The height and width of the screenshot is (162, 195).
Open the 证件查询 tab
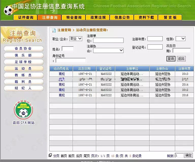point(25,18)
